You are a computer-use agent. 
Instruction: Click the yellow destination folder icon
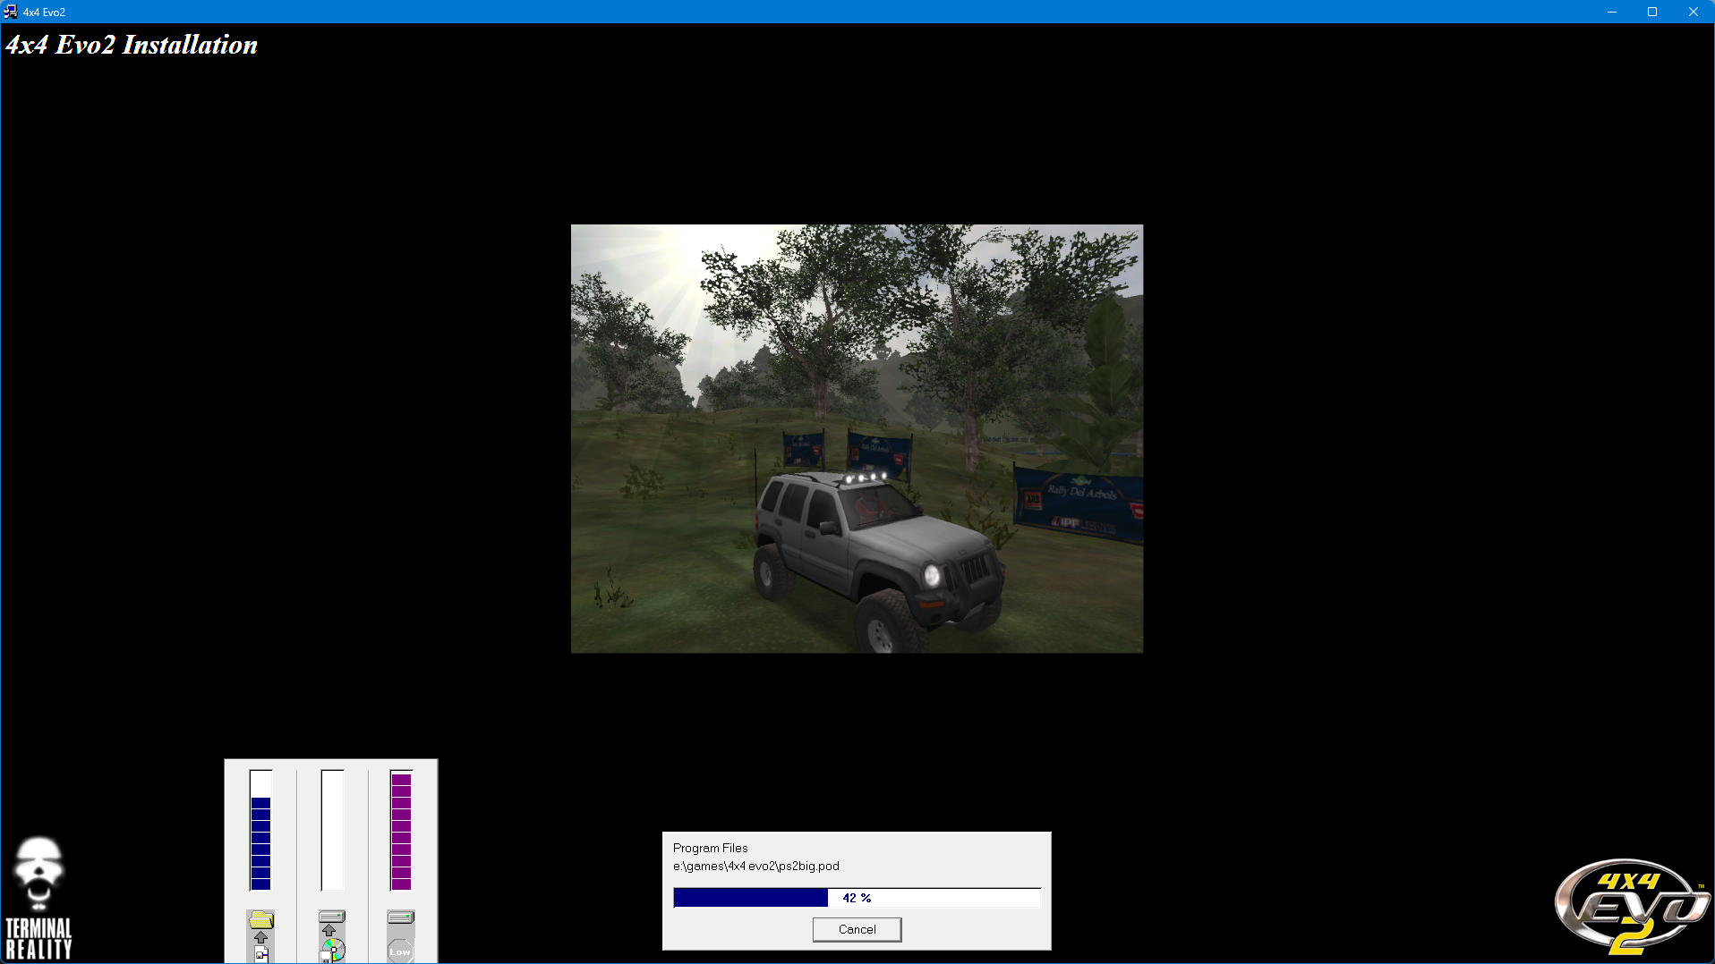261,919
